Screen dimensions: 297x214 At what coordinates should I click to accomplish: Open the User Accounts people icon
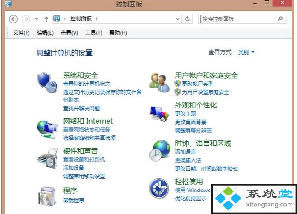pyautogui.click(x=159, y=83)
